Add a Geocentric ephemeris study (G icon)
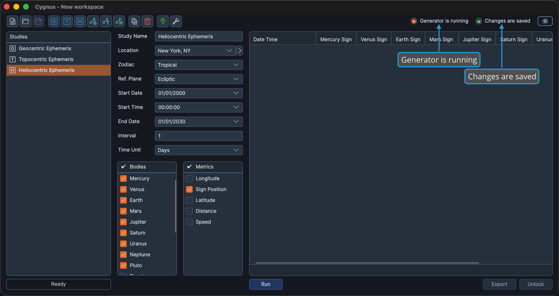Viewport: 559px width, 296px height. coord(54,21)
